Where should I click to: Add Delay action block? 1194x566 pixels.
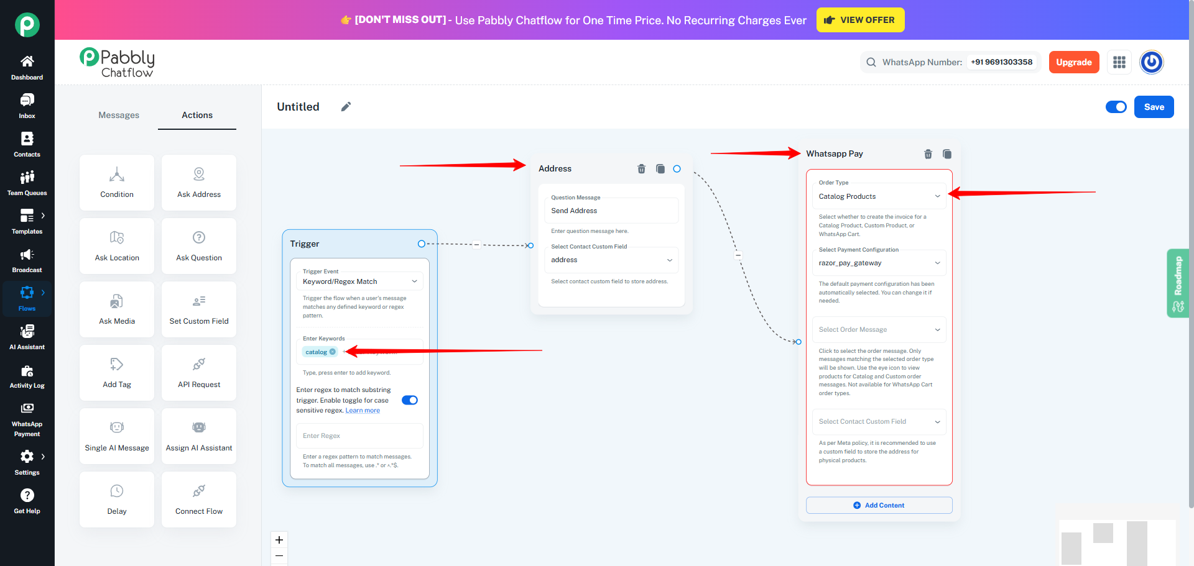(117, 500)
